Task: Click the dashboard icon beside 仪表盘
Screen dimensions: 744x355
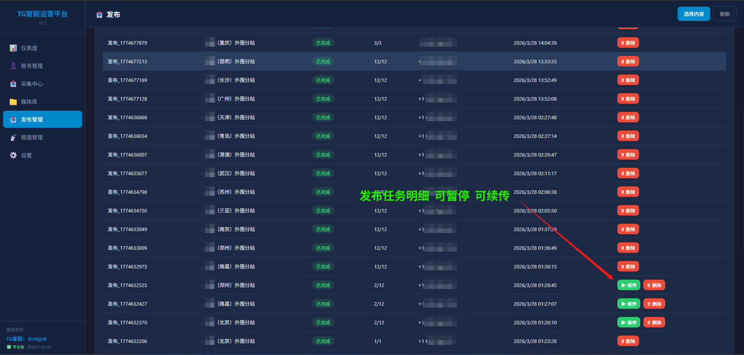Action: point(13,48)
